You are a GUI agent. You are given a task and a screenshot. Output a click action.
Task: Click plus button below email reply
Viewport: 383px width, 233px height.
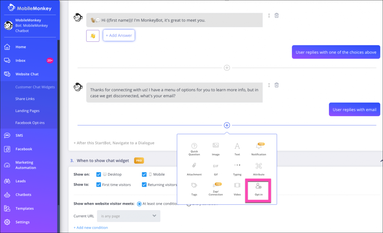click(227, 125)
